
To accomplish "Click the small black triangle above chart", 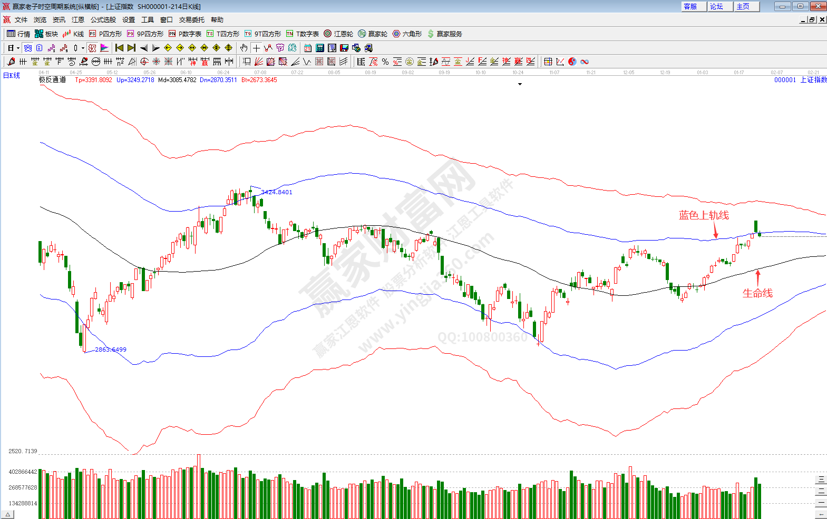I will pos(520,84).
